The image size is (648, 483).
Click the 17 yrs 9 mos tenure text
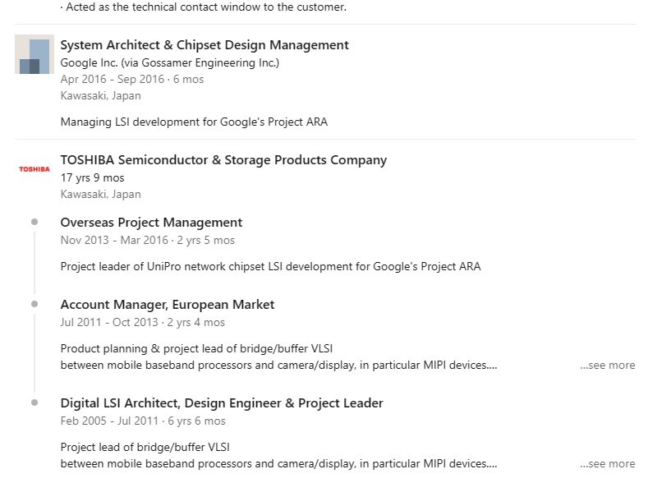(93, 177)
